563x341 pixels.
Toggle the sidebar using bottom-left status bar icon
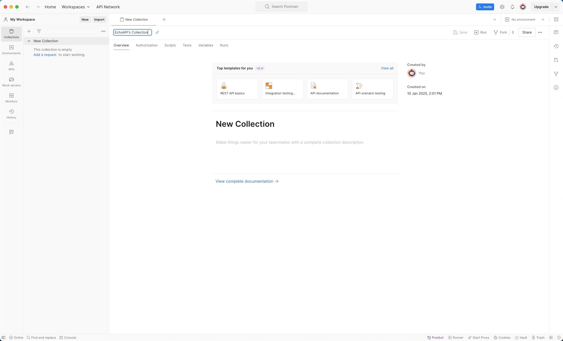pos(3,338)
